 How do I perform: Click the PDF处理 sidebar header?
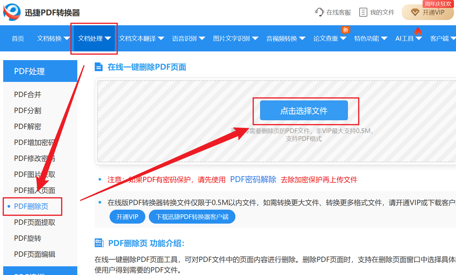coord(40,71)
